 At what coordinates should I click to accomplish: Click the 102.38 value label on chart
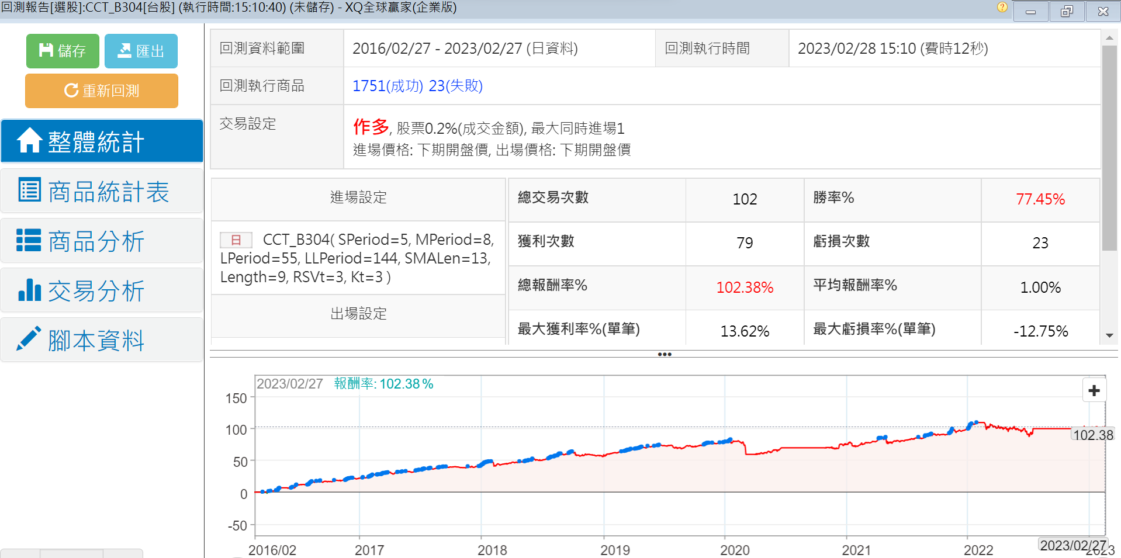pyautogui.click(x=1092, y=435)
